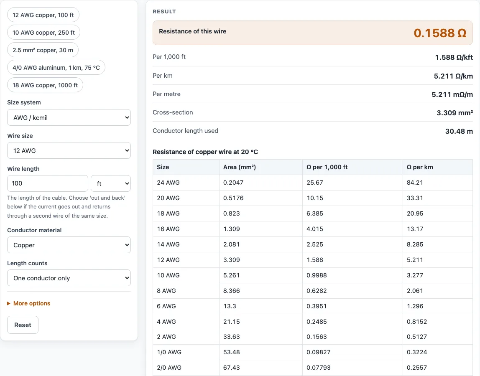Click the 2/0 AWG row label

pyautogui.click(x=169, y=368)
